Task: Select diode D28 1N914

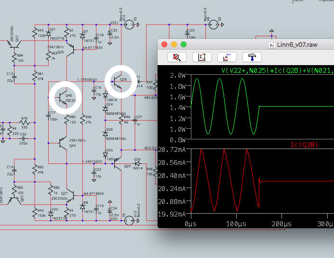Action: (137, 163)
